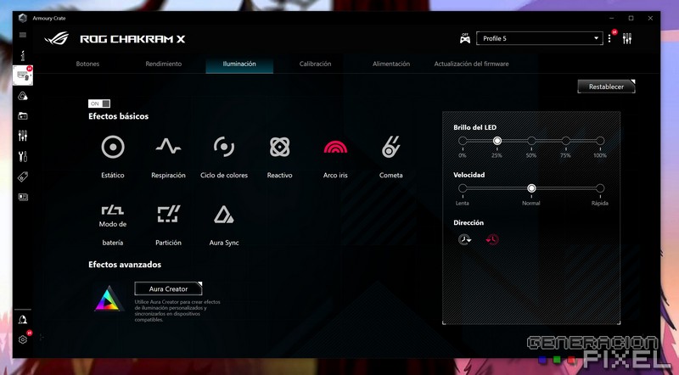The image size is (679, 375).
Task: Click the gamepad icon beside profile
Action: tap(464, 38)
